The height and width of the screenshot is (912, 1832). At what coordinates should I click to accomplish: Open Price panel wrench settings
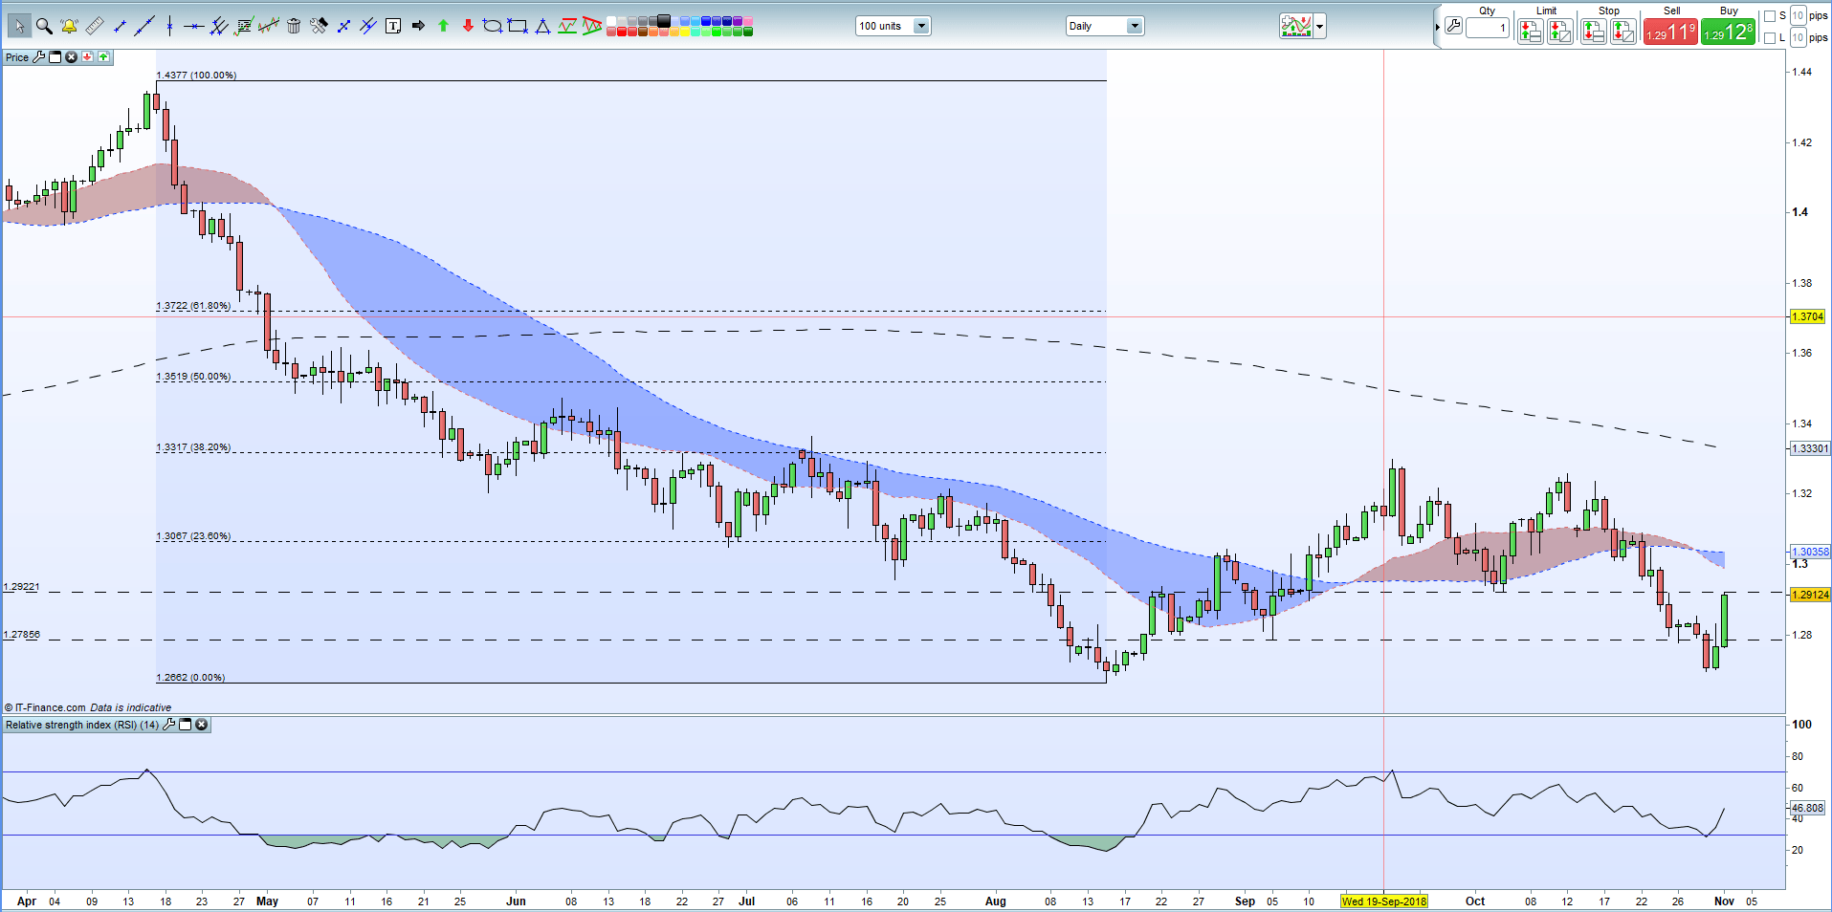38,57
